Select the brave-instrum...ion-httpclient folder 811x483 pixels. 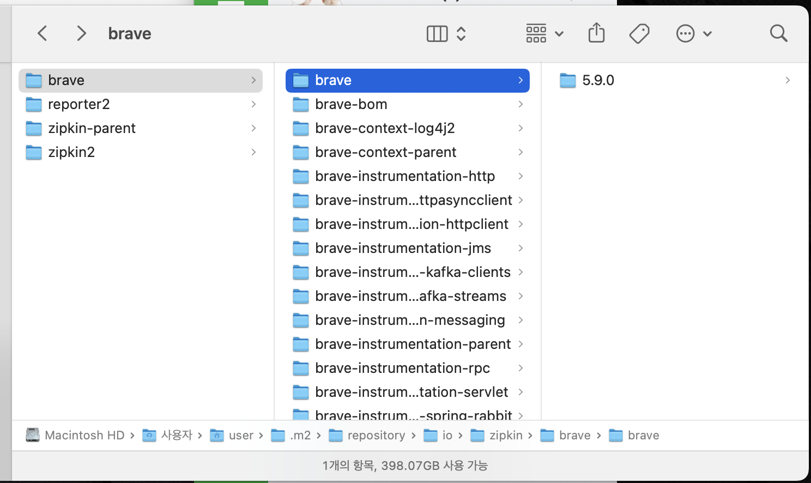tap(408, 224)
